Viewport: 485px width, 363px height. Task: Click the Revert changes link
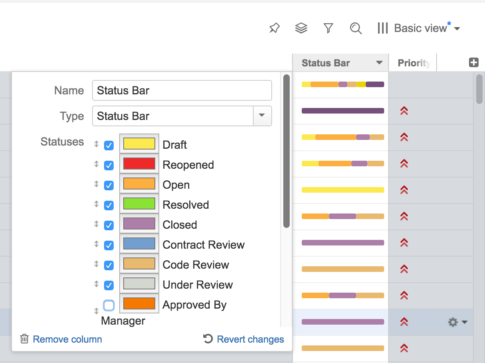tap(250, 339)
